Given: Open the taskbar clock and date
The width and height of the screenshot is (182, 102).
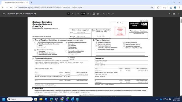Looking at the screenshot, I should [176, 99].
